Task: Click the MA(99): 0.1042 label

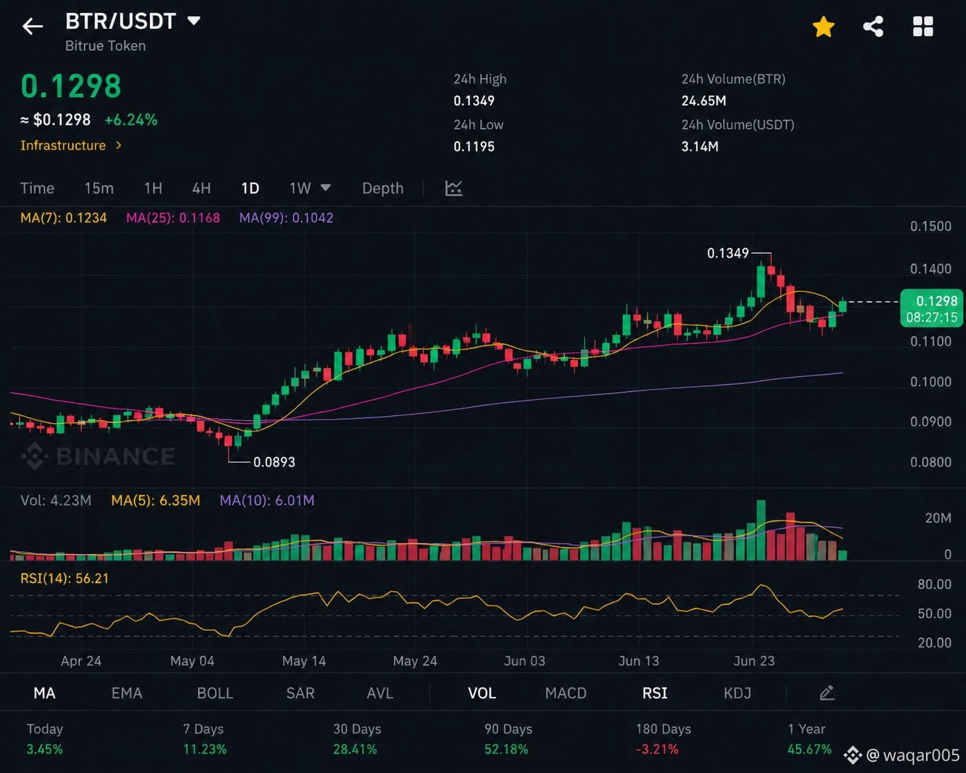Action: 286,218
